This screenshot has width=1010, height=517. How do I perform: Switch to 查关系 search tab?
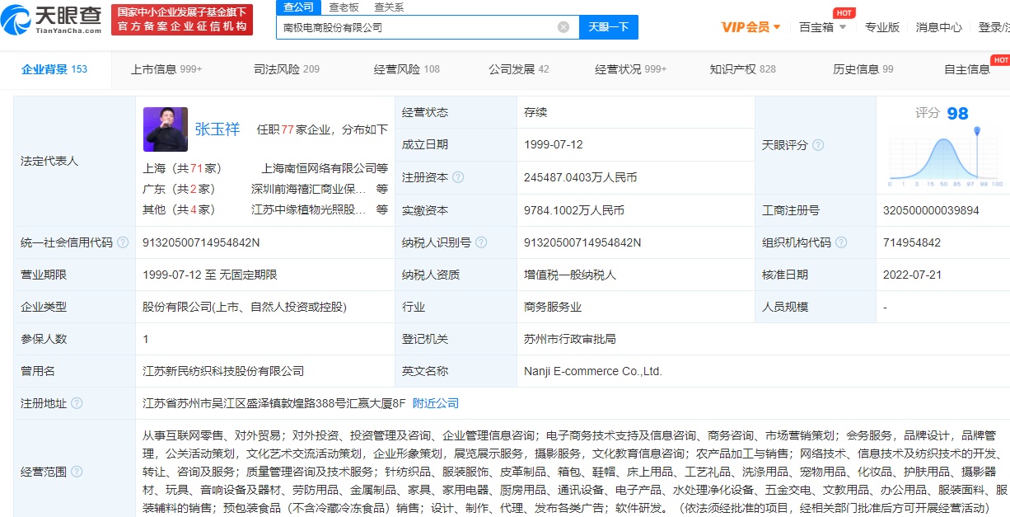coord(389,7)
